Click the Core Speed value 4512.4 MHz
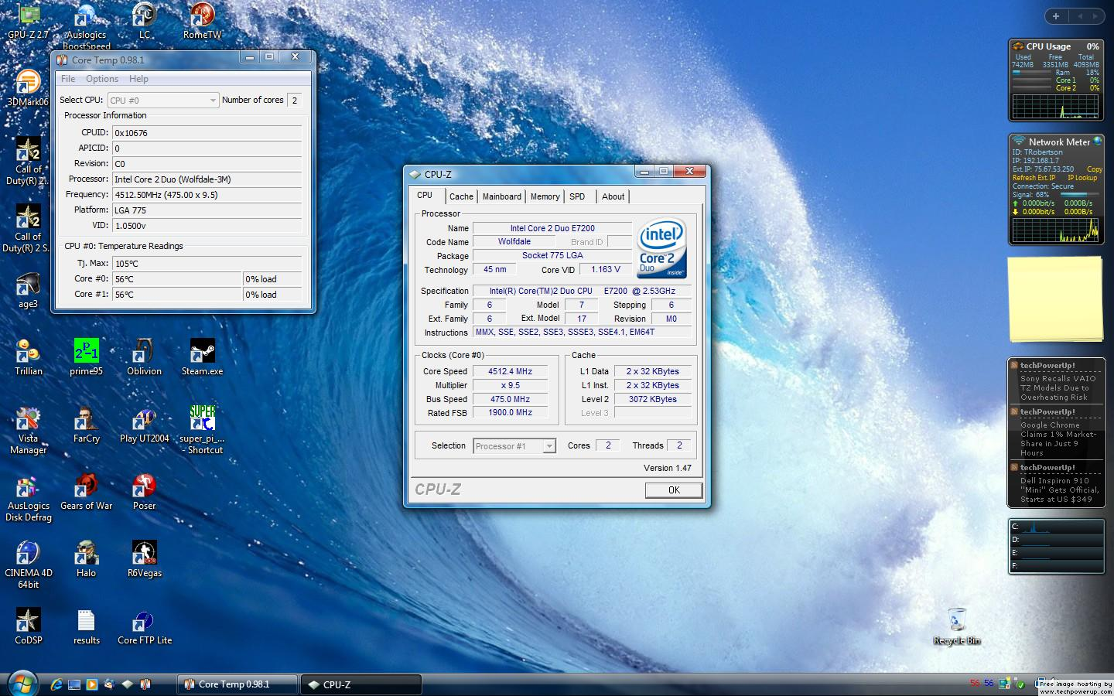The image size is (1114, 696). pos(511,371)
